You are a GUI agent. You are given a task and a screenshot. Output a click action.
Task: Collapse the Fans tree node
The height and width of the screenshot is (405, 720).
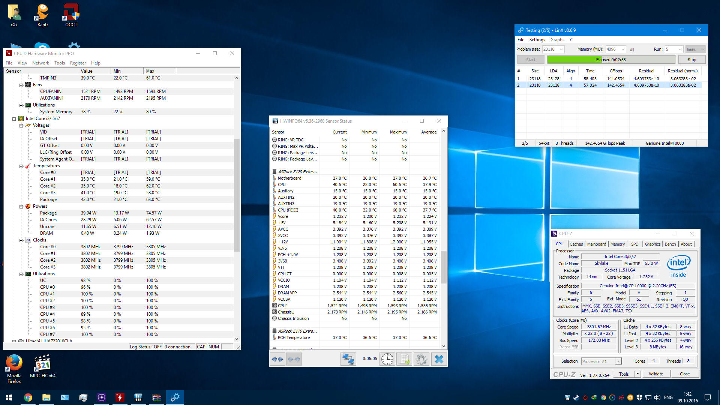[x=21, y=85]
